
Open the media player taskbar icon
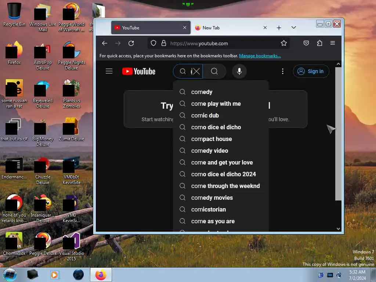55,275
